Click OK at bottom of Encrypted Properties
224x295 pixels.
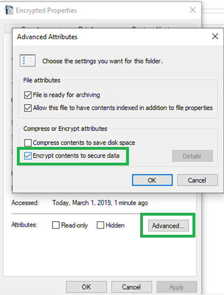(x=86, y=287)
